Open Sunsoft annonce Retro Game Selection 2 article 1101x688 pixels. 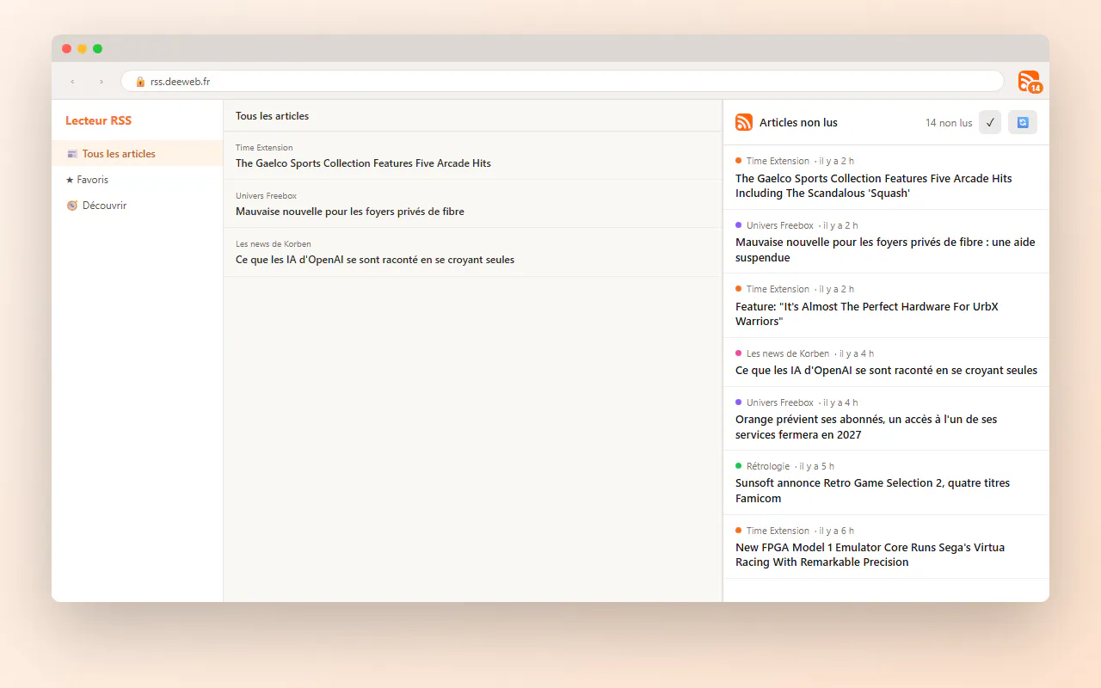point(886,482)
